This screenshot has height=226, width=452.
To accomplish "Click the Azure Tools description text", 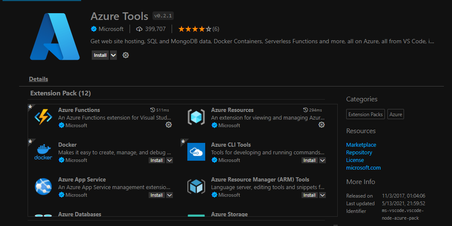I will [x=263, y=42].
